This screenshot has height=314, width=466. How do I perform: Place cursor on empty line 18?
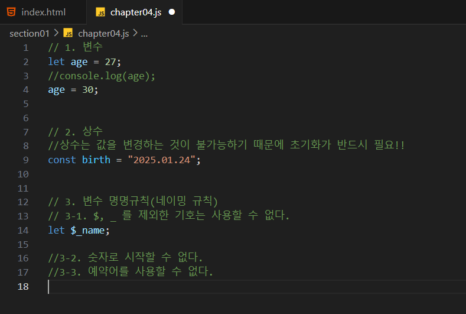point(257,287)
